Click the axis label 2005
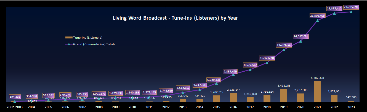This screenshot has height=112, width=367. tap(48, 107)
